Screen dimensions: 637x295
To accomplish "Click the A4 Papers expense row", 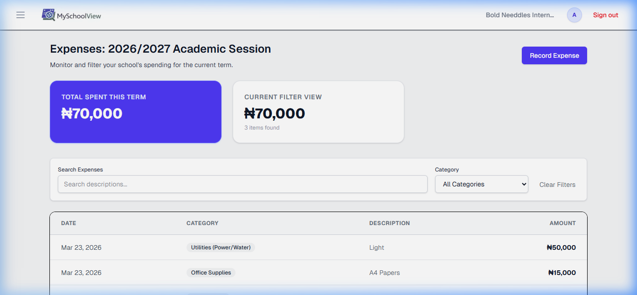I will coord(384,273).
